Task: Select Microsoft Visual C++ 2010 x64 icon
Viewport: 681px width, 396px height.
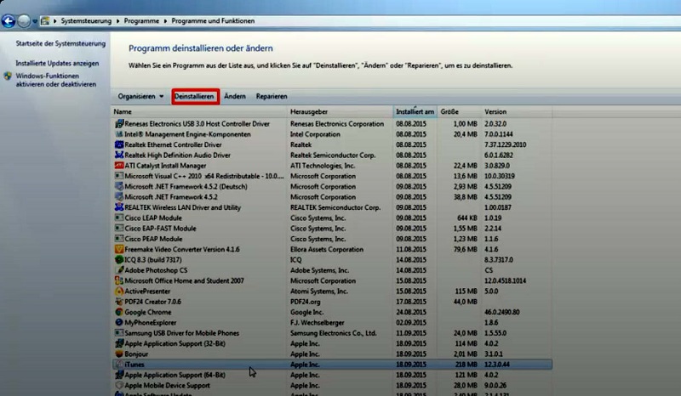Action: click(x=119, y=176)
